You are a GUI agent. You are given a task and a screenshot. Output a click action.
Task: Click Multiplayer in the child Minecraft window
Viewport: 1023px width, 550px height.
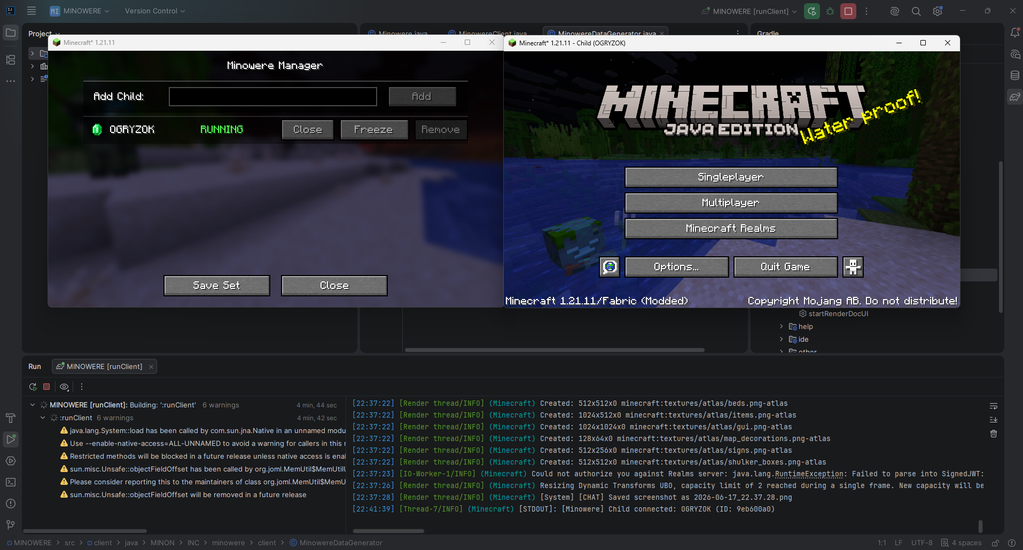tap(731, 203)
